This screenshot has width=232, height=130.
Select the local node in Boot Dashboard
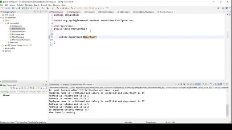[x=7, y=95]
